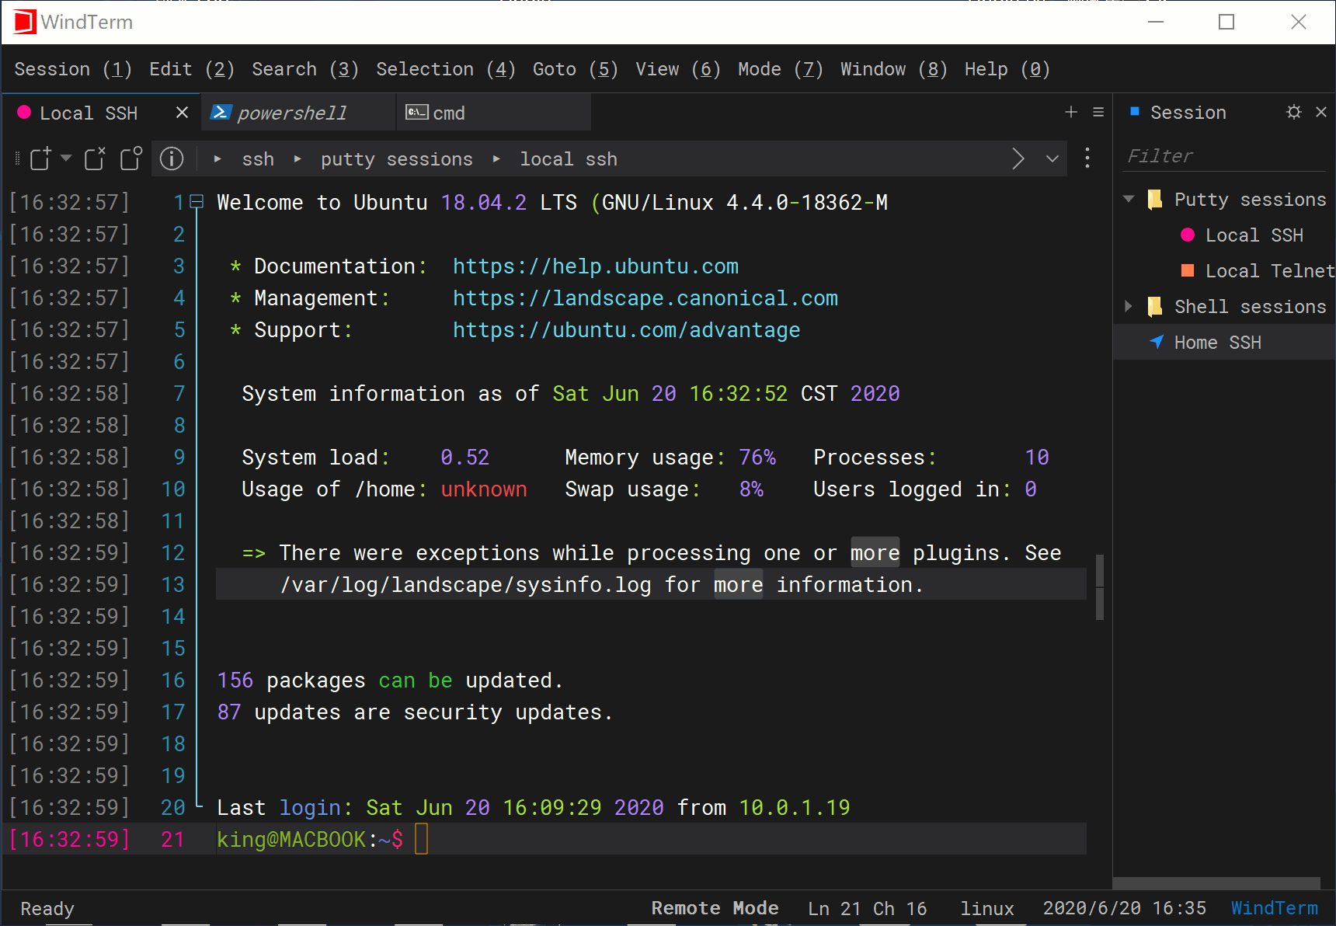Close the Local SSH tab

(183, 113)
